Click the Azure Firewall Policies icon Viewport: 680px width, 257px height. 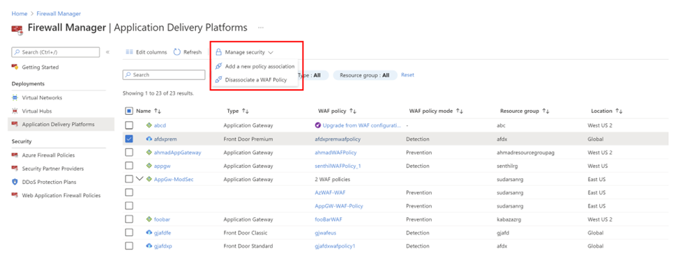pyautogui.click(x=15, y=155)
